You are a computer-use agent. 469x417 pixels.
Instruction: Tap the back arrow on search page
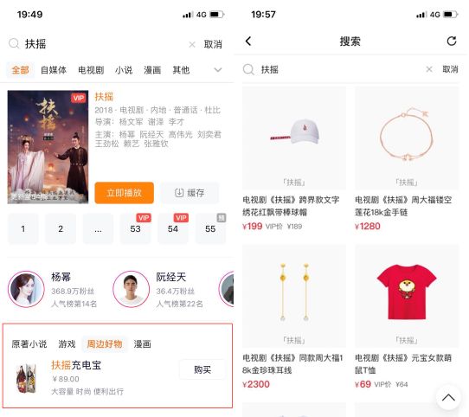click(248, 41)
